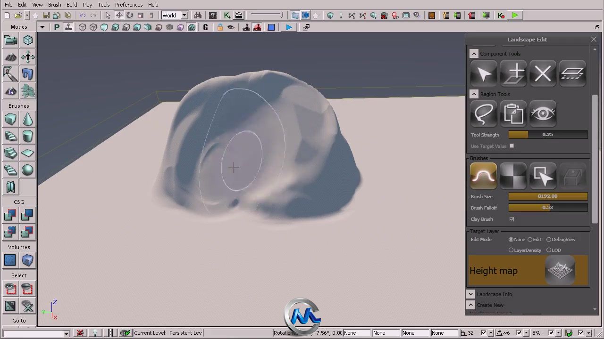The height and width of the screenshot is (339, 604).
Task: Expand the Landscape Info section
Action: point(470,294)
